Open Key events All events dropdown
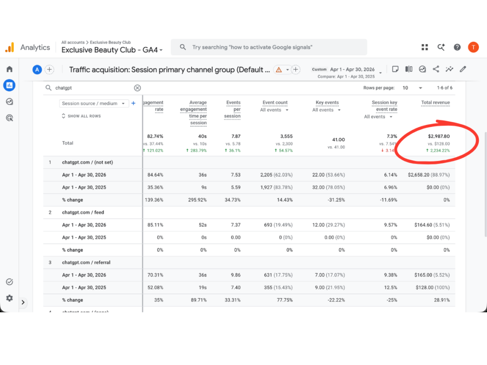Screen dimensions: 487x365 (x=326, y=110)
